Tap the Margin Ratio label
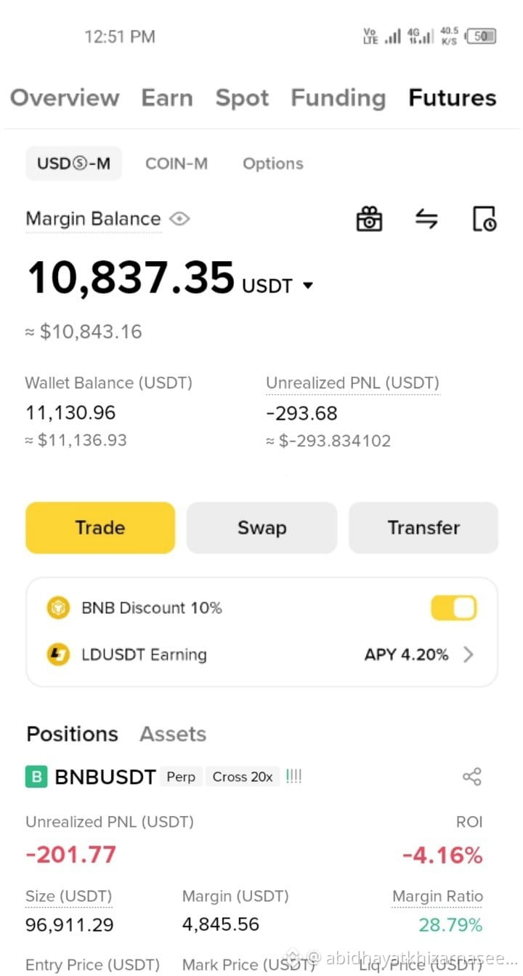The height and width of the screenshot is (976, 523). coord(437,896)
